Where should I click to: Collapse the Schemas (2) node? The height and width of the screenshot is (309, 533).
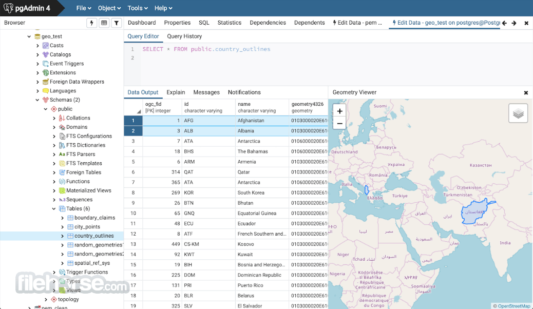37,100
